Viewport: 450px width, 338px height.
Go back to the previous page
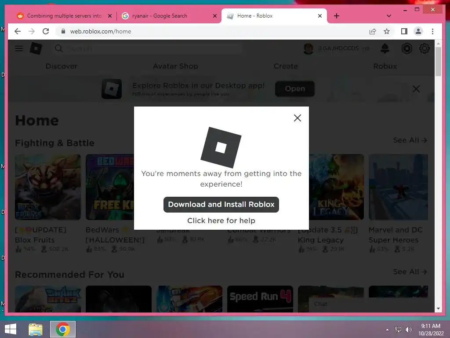point(18,31)
